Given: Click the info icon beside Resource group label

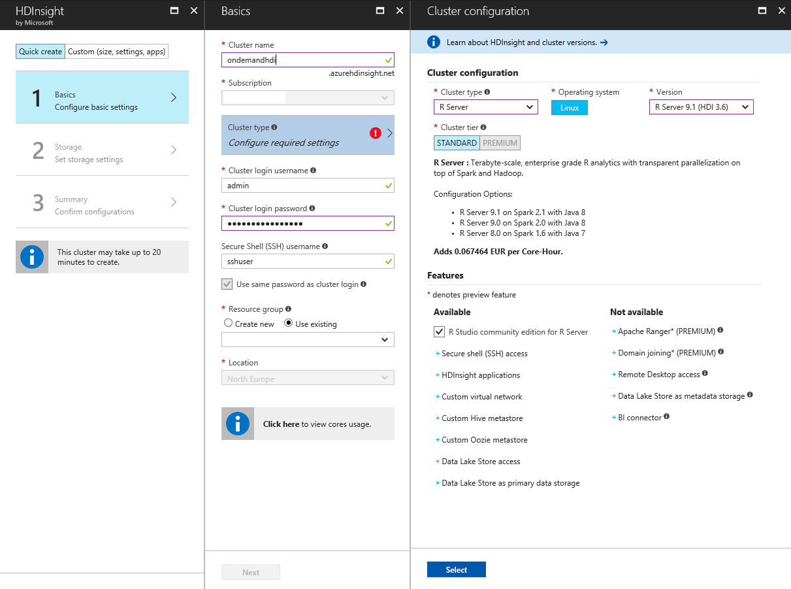Looking at the screenshot, I should coord(288,309).
